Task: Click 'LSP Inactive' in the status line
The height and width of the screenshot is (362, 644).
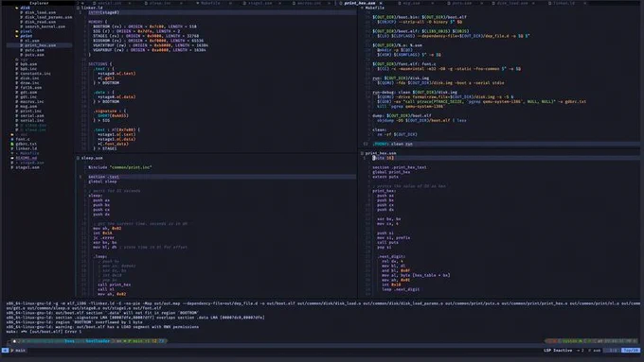Action: [x=558, y=351]
